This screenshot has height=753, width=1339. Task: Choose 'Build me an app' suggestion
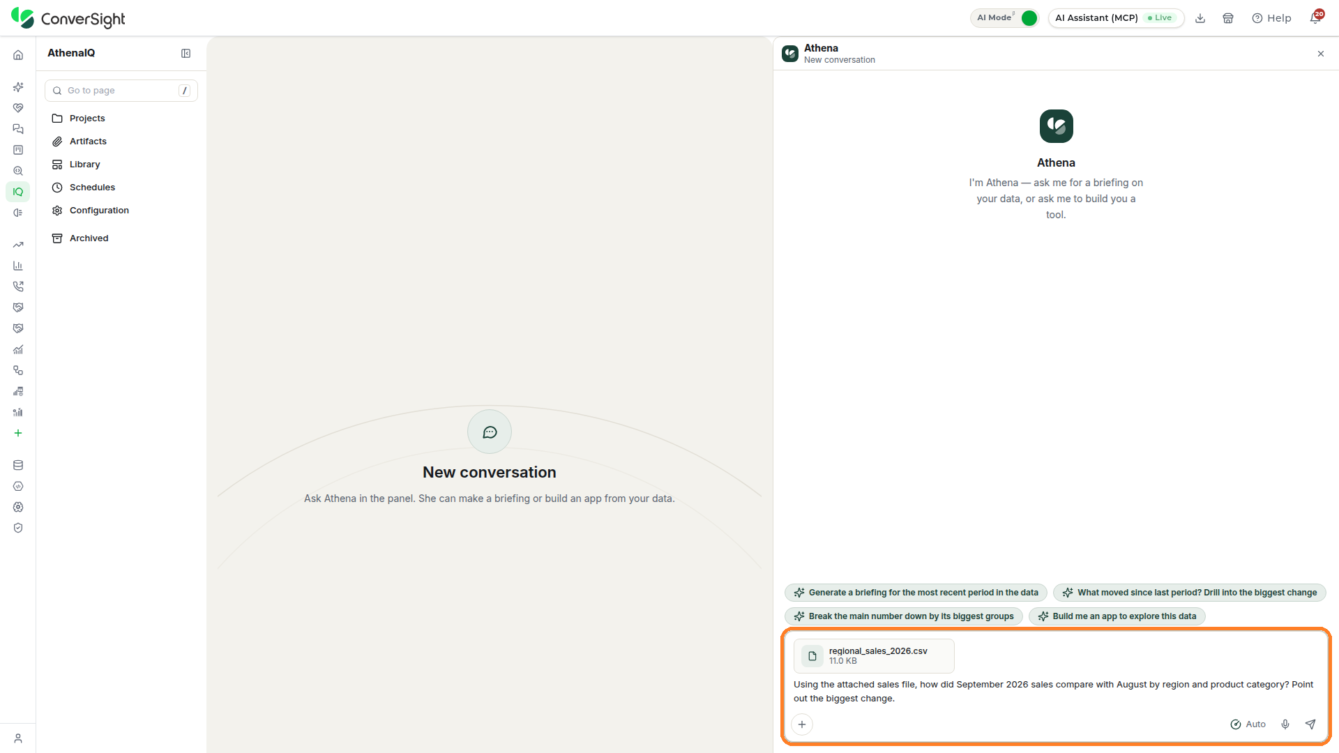click(x=1117, y=616)
